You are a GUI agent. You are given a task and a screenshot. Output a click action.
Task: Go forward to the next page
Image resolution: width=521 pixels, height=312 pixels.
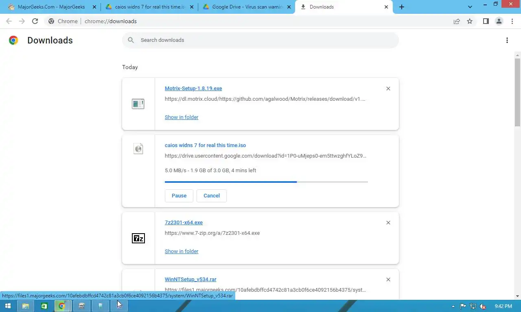pyautogui.click(x=22, y=21)
